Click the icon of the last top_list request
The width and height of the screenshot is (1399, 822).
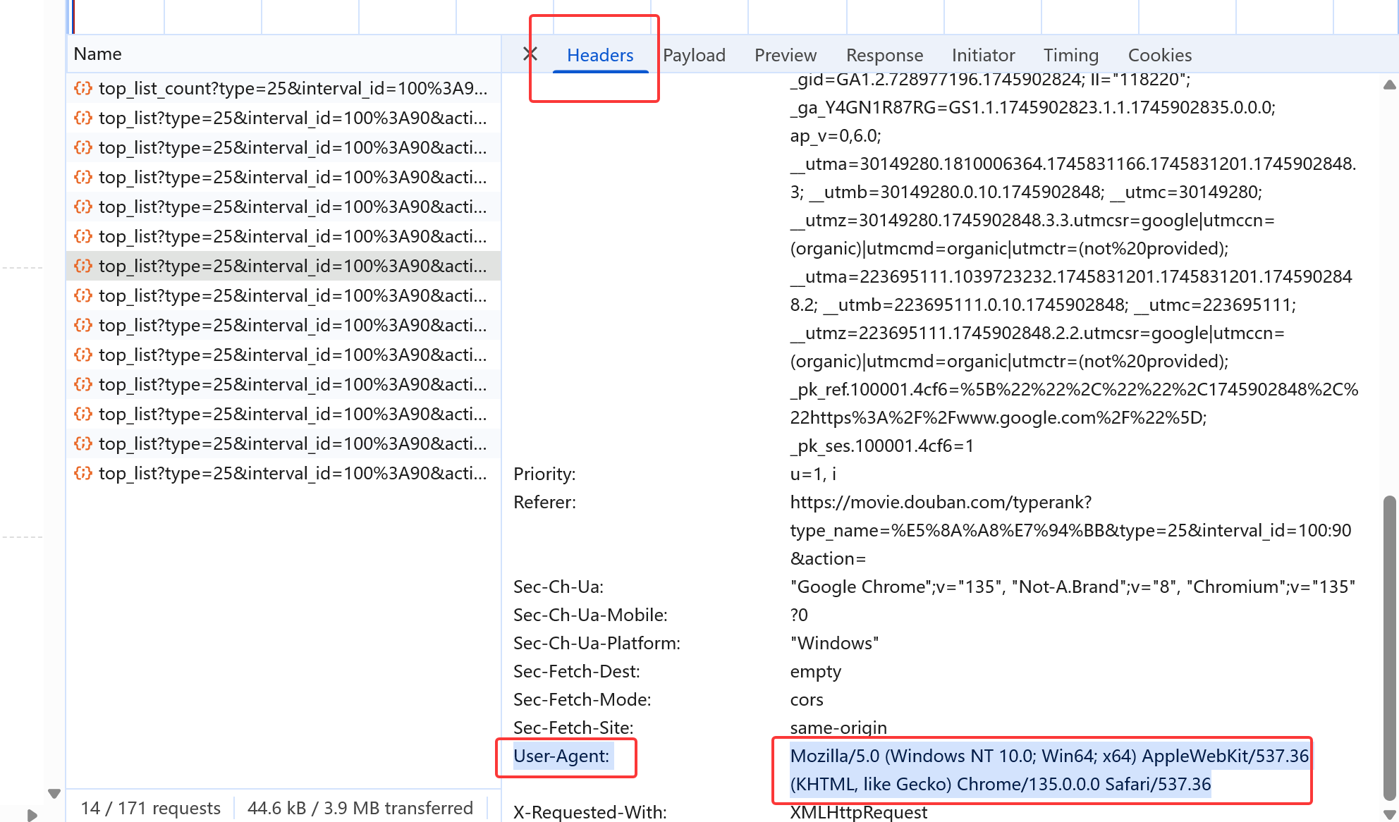[x=83, y=473]
